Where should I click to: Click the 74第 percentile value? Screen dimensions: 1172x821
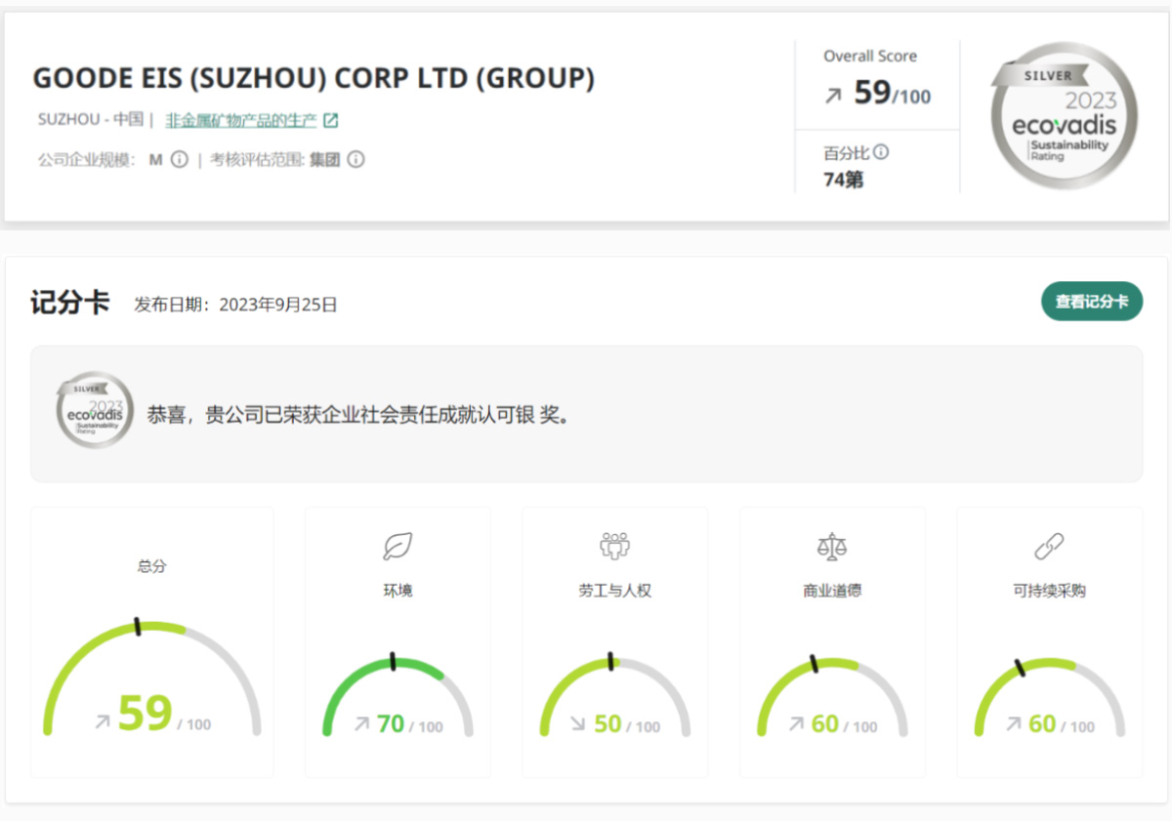844,180
